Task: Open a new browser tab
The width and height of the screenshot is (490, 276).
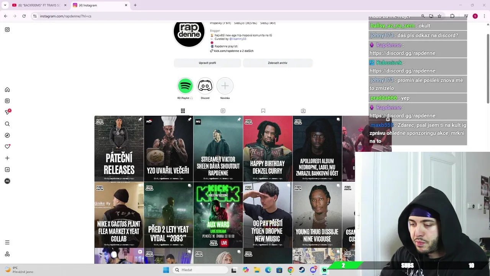Action: pos(135,5)
